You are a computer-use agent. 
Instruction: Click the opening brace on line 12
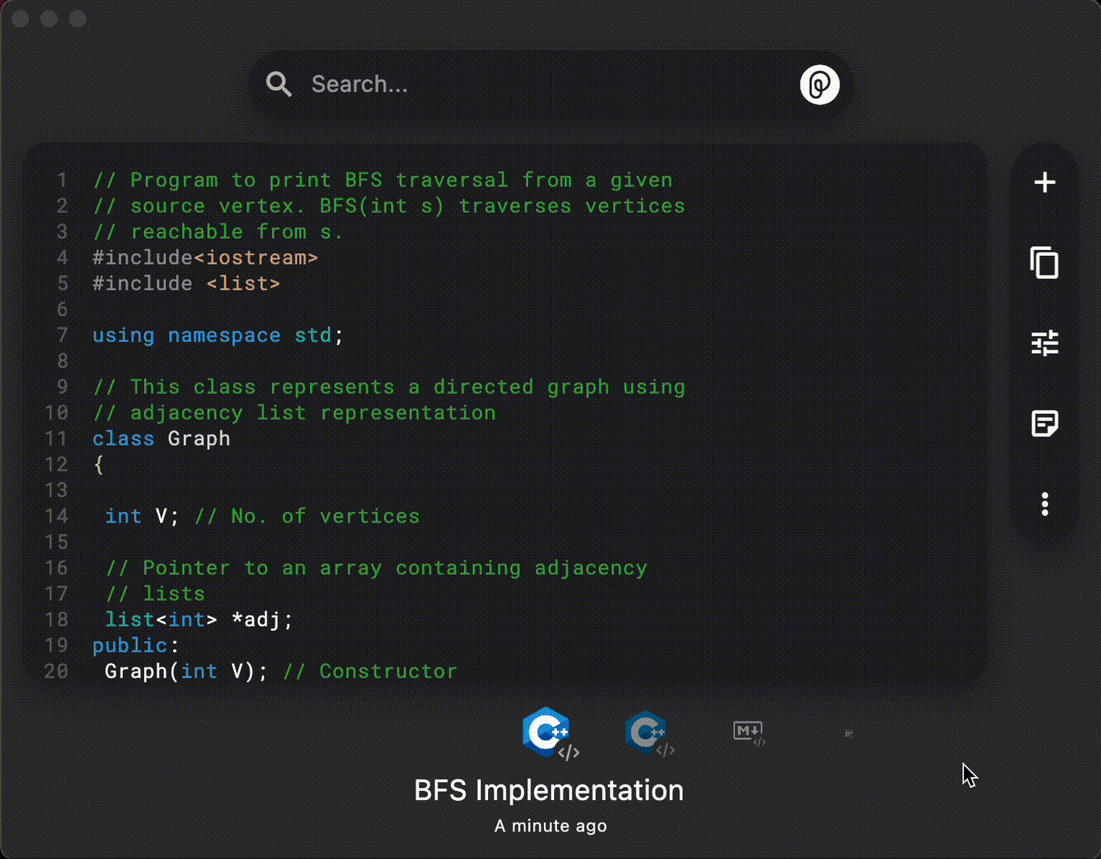(99, 464)
